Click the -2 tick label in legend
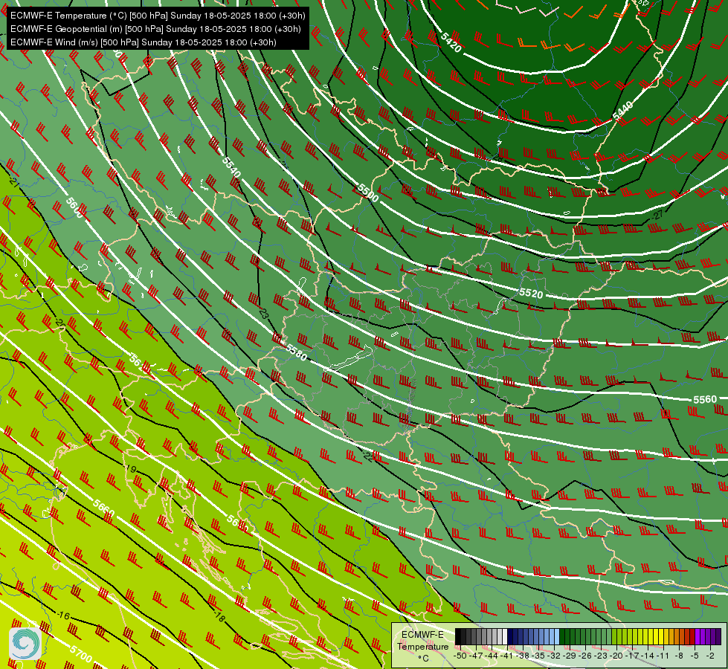 (x=710, y=656)
